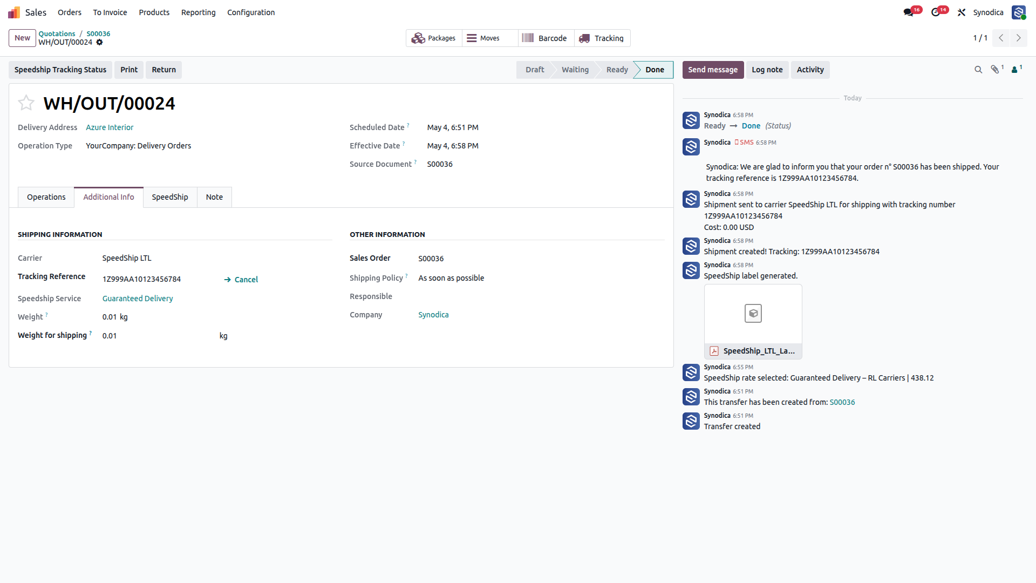Image resolution: width=1036 pixels, height=583 pixels.
Task: Select the Done status stage
Action: tap(655, 70)
